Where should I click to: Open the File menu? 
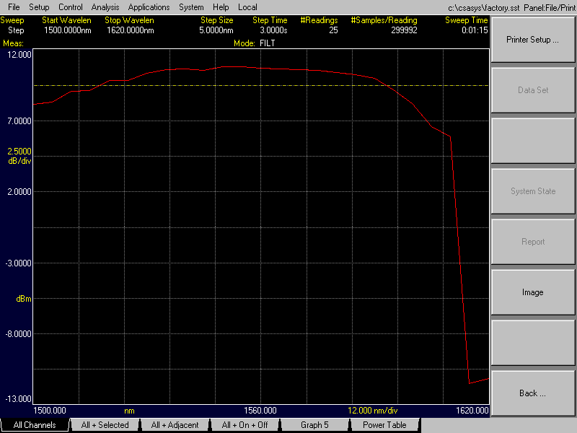pyautogui.click(x=13, y=6)
